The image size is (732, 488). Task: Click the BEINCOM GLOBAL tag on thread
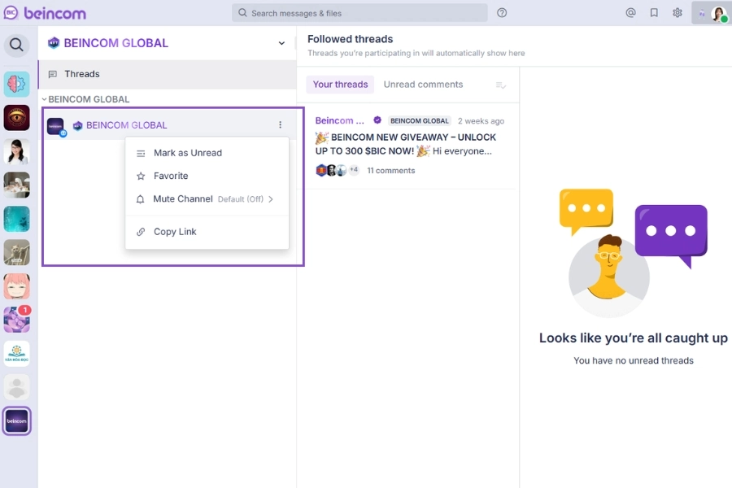tap(419, 121)
